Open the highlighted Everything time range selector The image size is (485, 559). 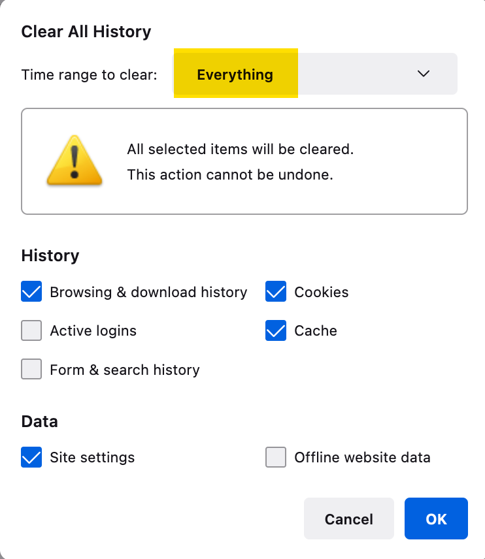[x=315, y=74]
